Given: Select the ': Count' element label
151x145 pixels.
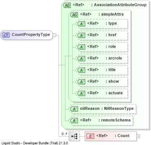Looking at the screenshot, I should pyautogui.click(x=122, y=136).
